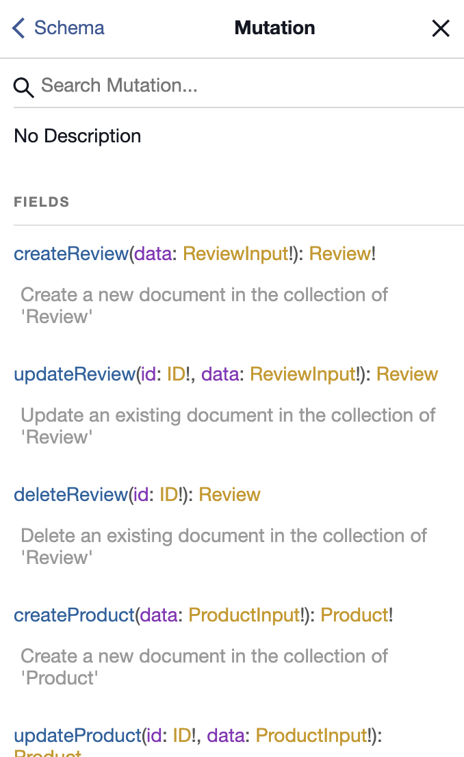Select the updateReview field
The width and height of the screenshot is (464, 757).
(x=75, y=374)
